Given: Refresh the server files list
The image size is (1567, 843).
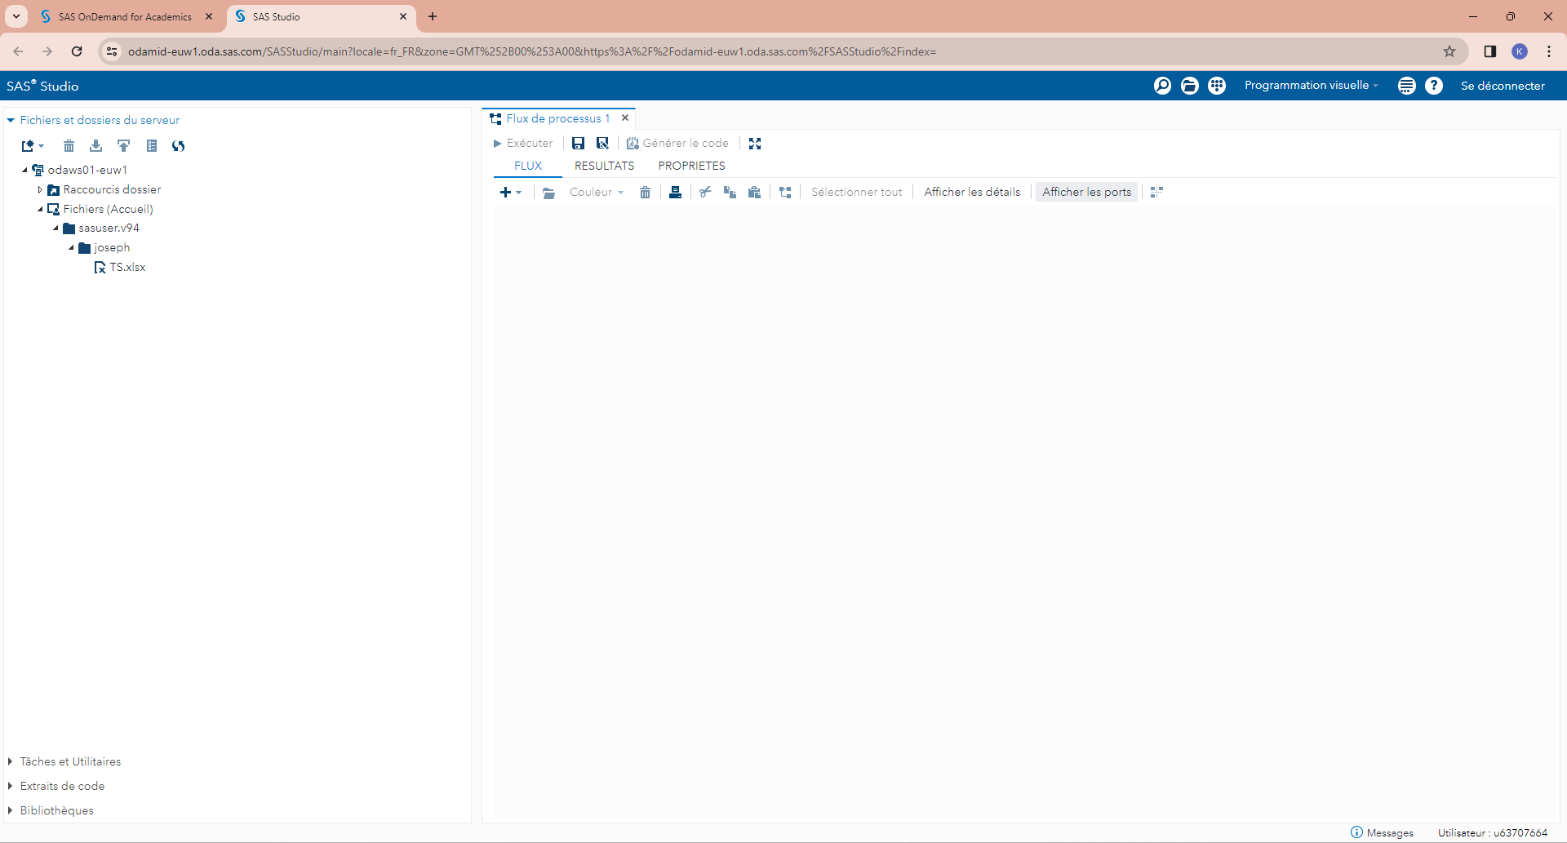Looking at the screenshot, I should tap(179, 146).
